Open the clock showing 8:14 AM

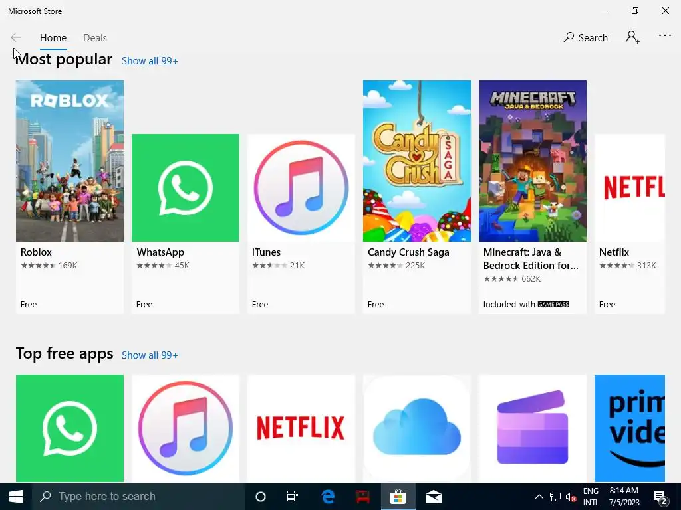[x=624, y=497]
